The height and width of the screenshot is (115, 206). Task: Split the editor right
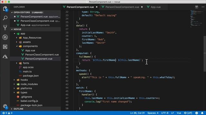(197, 7)
